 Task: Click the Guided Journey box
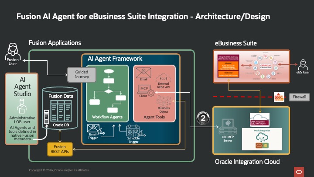point(82,75)
